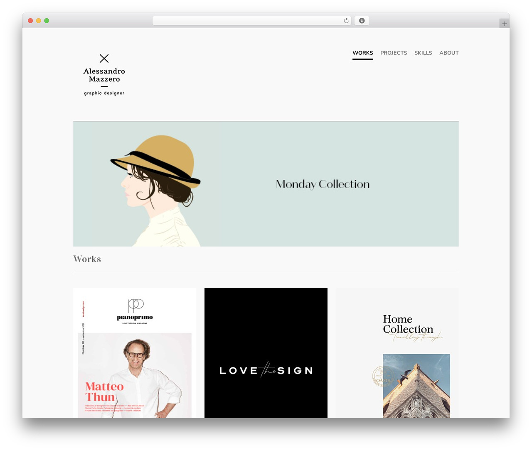This screenshot has height=450, width=532.
Task: Open the browser downloads button
Action: click(362, 21)
